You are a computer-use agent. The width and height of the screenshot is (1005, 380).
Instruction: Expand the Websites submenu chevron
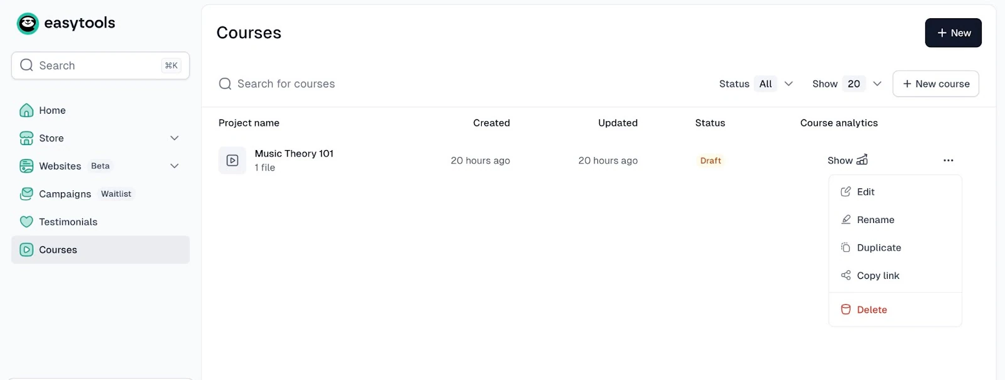coord(175,166)
